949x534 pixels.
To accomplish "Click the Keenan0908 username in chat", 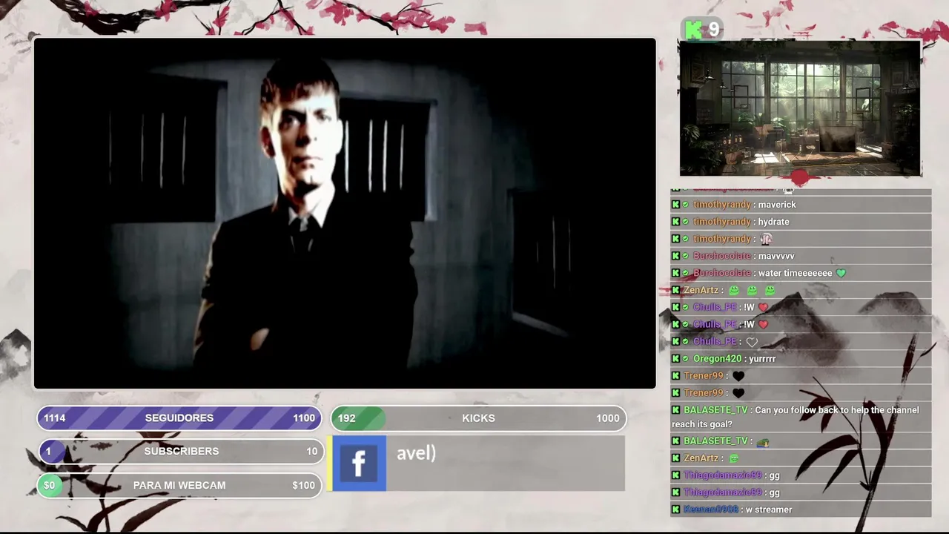I will pyautogui.click(x=711, y=510).
